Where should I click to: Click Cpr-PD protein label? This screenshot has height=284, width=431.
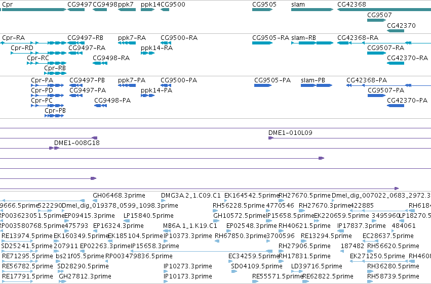click(42, 90)
